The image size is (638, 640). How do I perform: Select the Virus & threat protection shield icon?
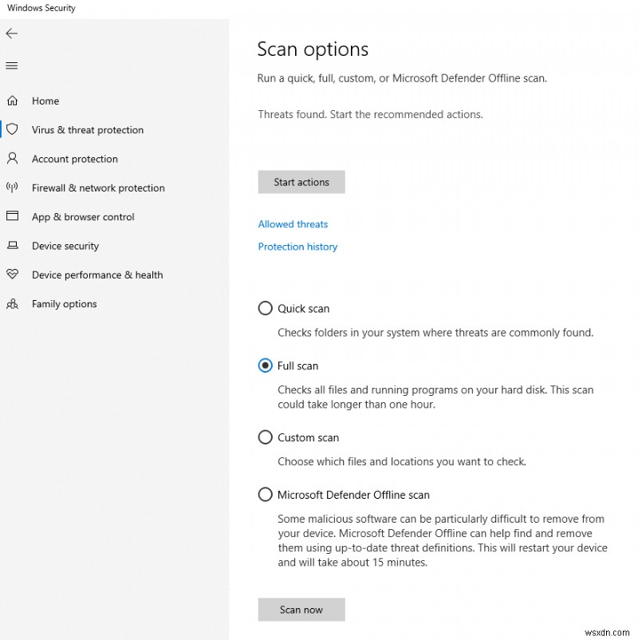12,129
